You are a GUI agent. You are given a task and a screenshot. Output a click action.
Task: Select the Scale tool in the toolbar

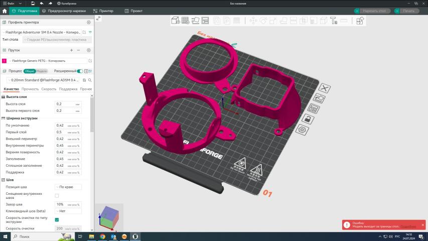click(x=273, y=21)
